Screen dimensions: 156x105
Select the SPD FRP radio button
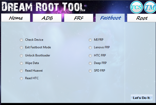coord(90,71)
